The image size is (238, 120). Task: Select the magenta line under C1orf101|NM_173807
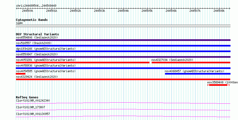[123, 110]
